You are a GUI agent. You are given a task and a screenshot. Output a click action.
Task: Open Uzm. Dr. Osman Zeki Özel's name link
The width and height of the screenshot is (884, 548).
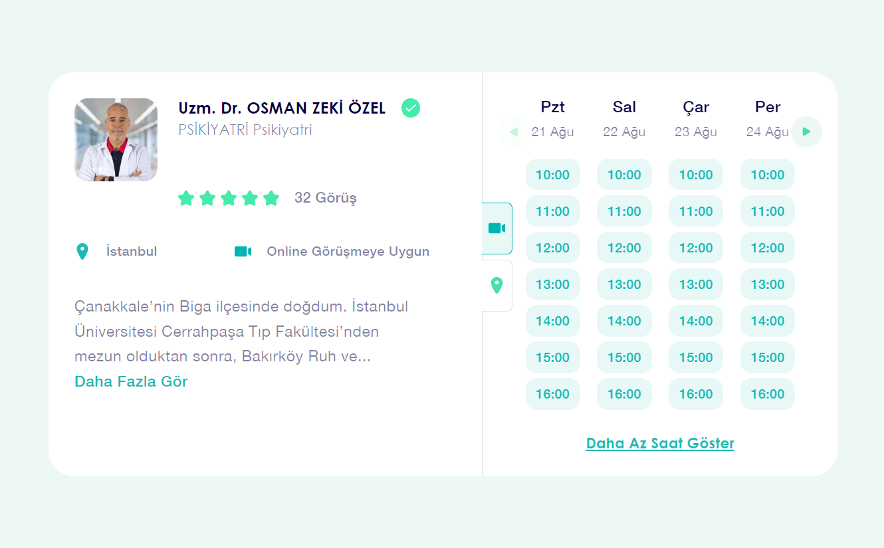[282, 108]
